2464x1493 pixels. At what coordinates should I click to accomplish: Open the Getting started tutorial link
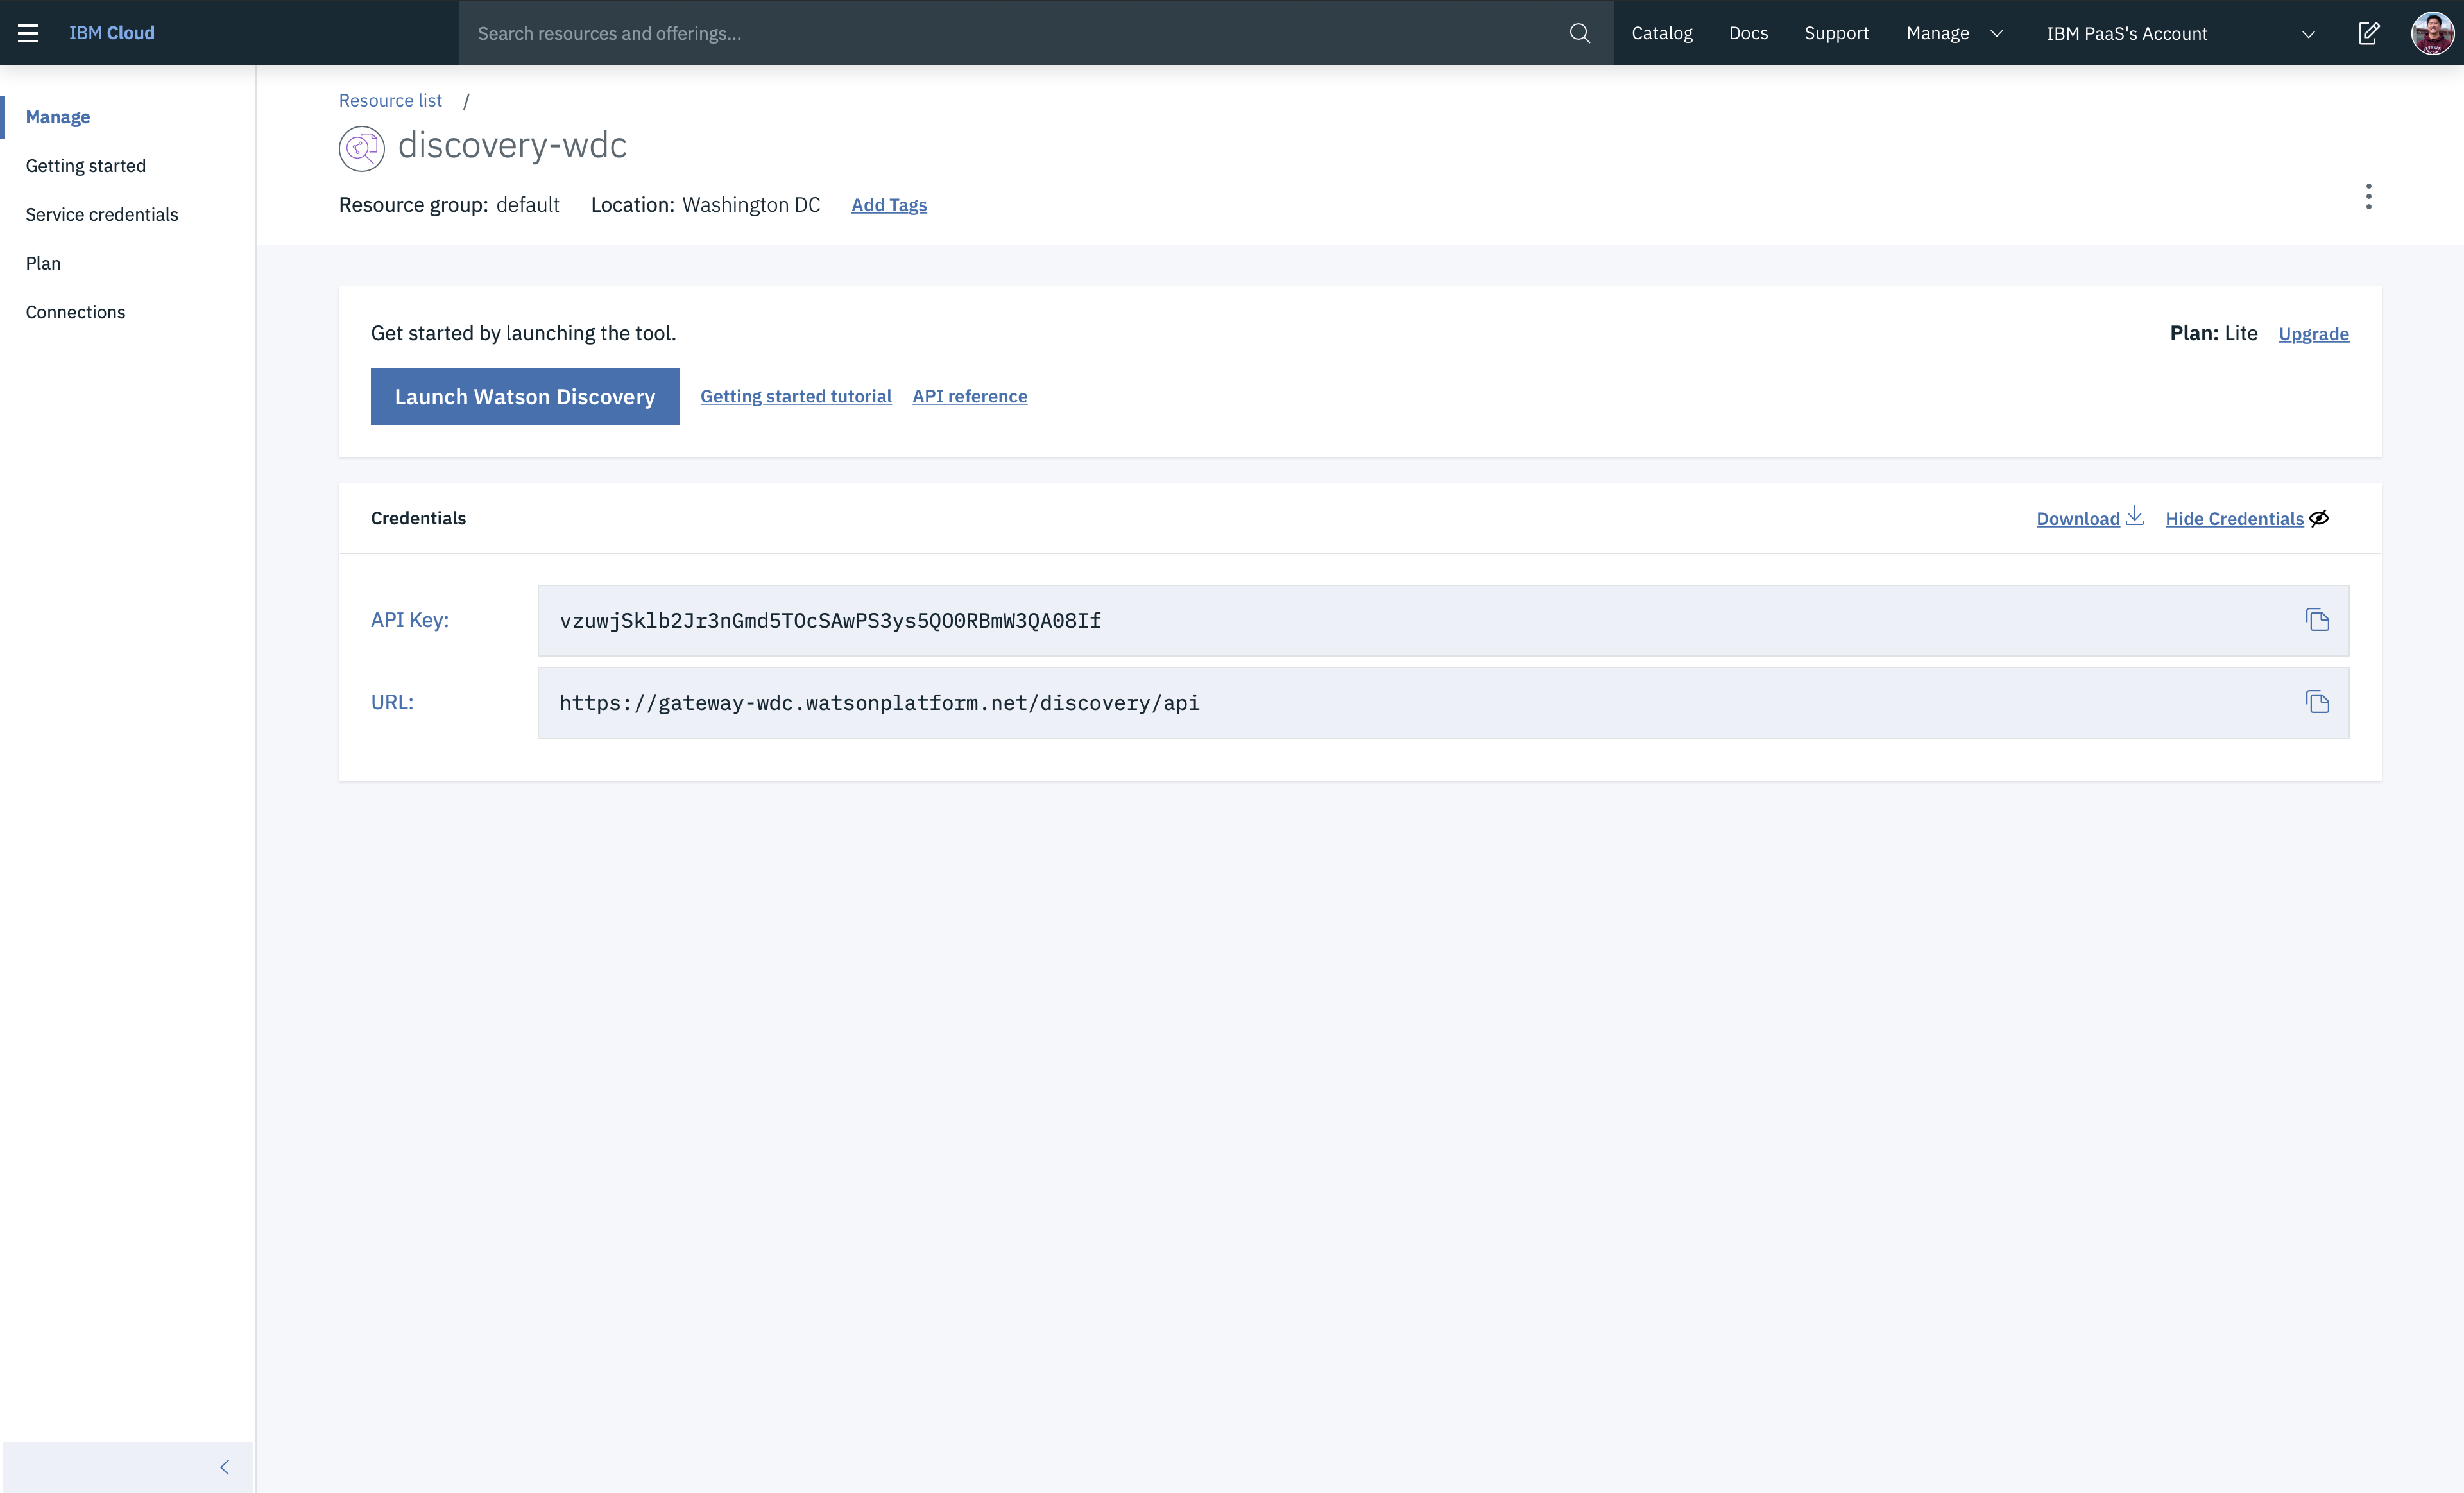795,396
